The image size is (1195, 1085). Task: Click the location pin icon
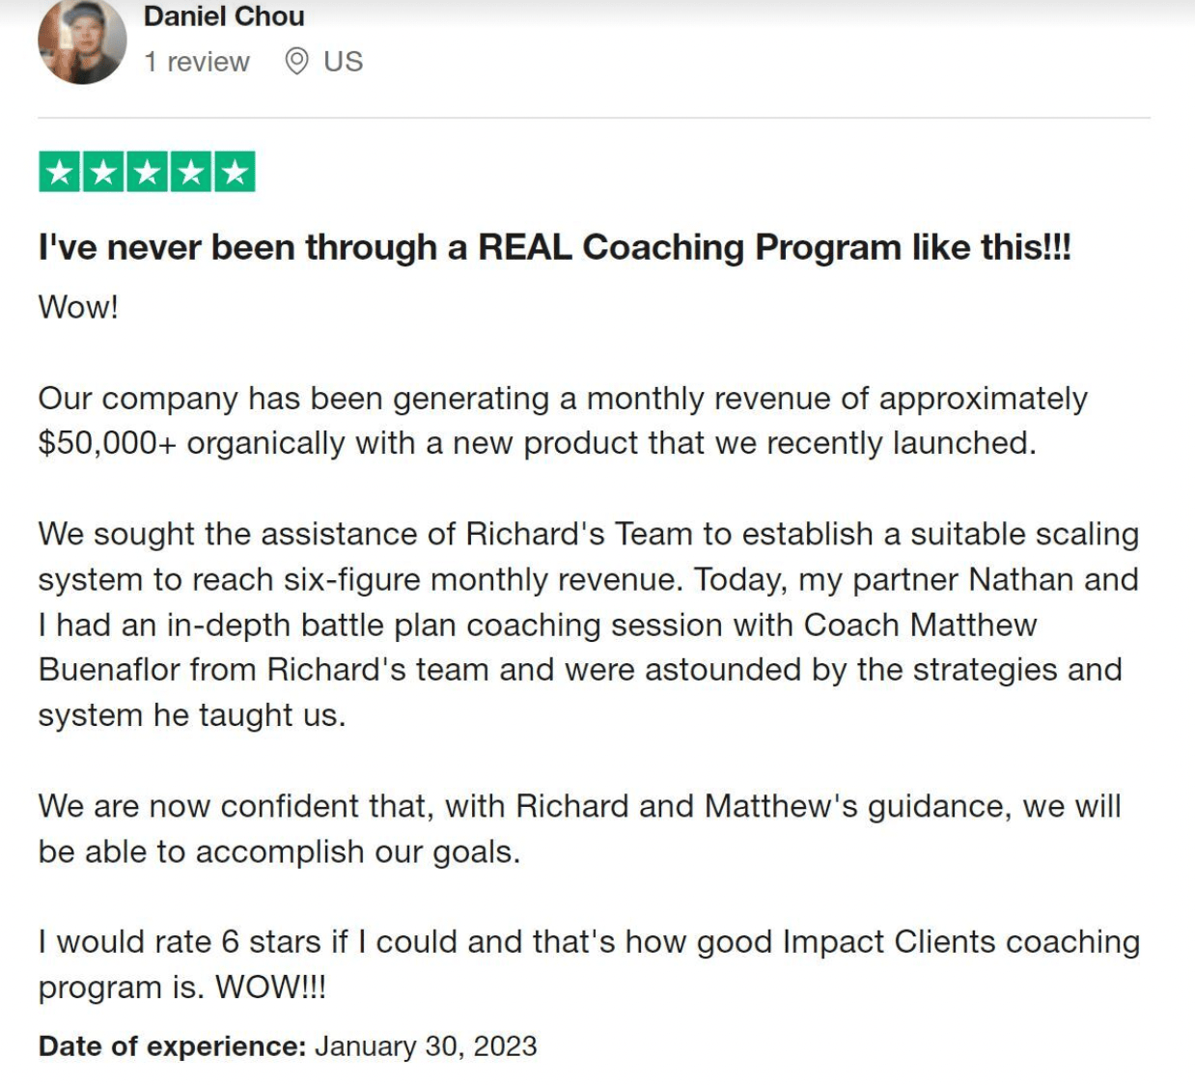tap(297, 62)
